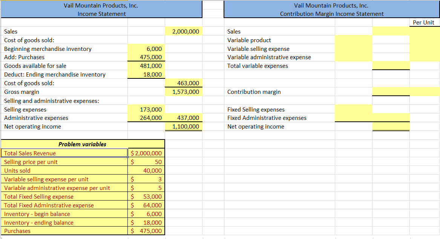Click the yellow input cell beside Fixed Selling expenses

coord(354,109)
